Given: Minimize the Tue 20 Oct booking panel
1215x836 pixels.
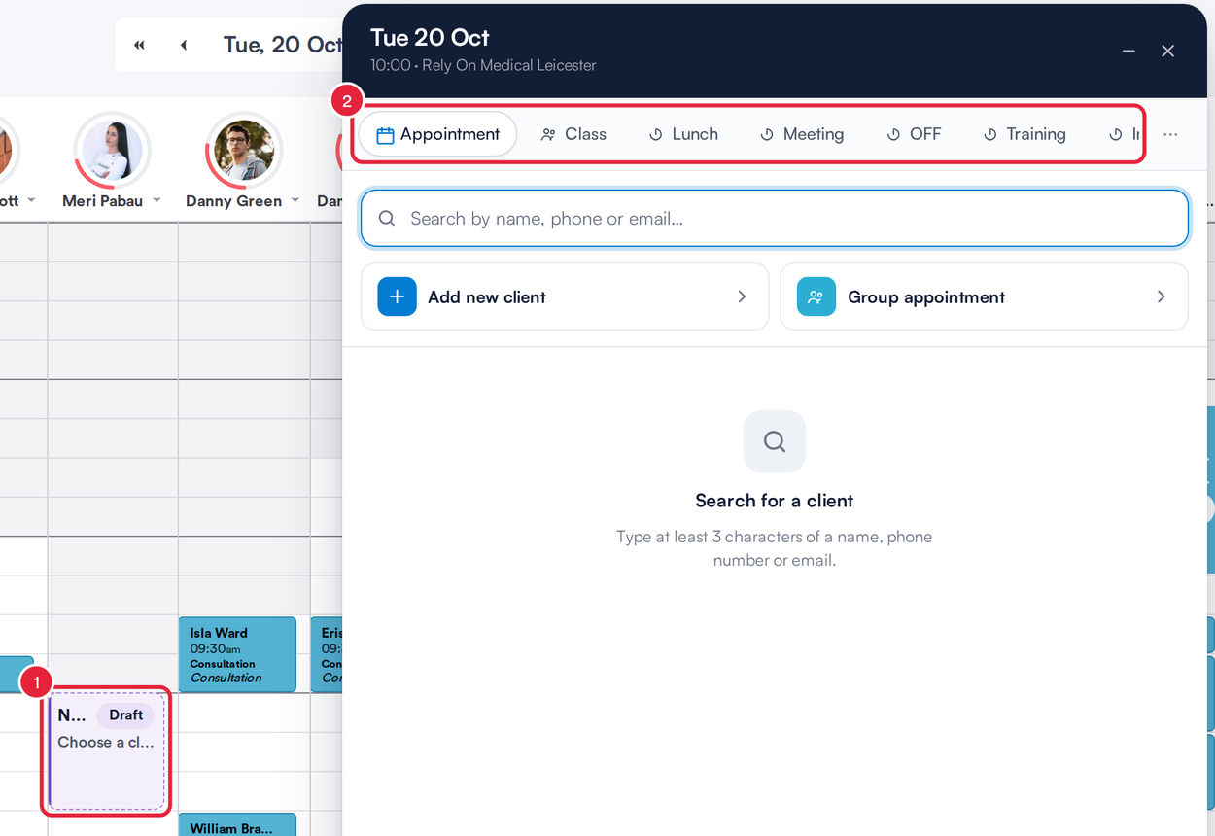Looking at the screenshot, I should 1128,51.
